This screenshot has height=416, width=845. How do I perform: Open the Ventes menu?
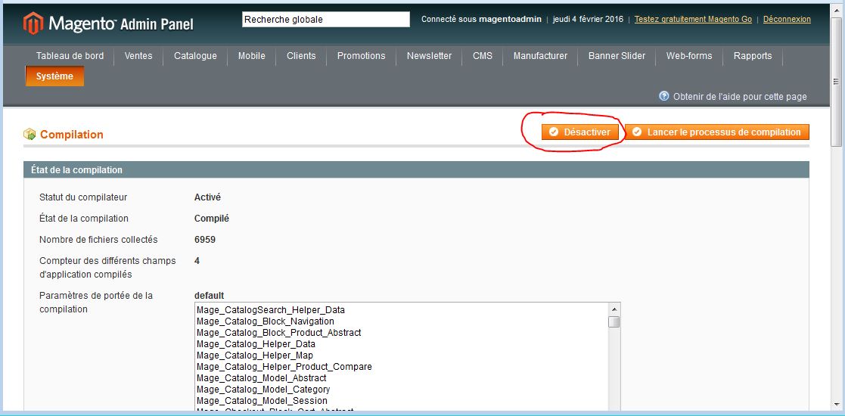(x=138, y=56)
